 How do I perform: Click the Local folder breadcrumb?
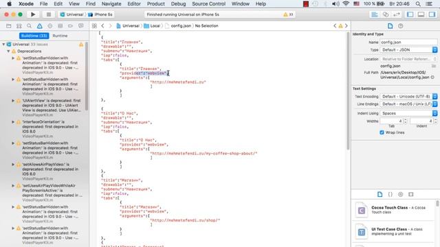tap(153, 26)
